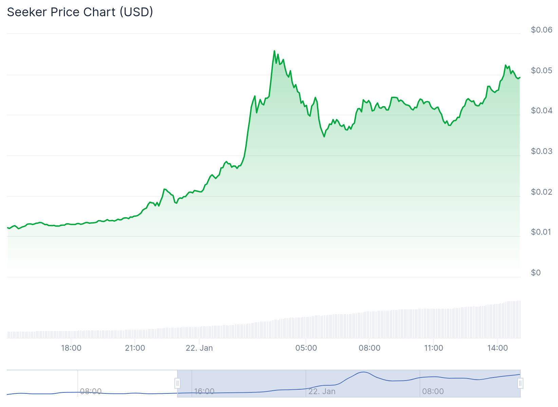The height and width of the screenshot is (407, 558).
Task: Click the 14:00 x-axis time label
Action: 498,348
